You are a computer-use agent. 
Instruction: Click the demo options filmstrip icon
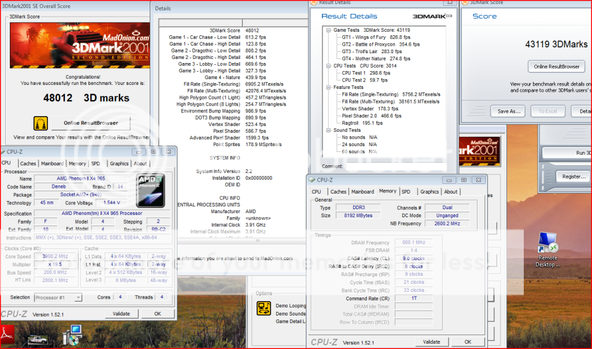(264, 309)
